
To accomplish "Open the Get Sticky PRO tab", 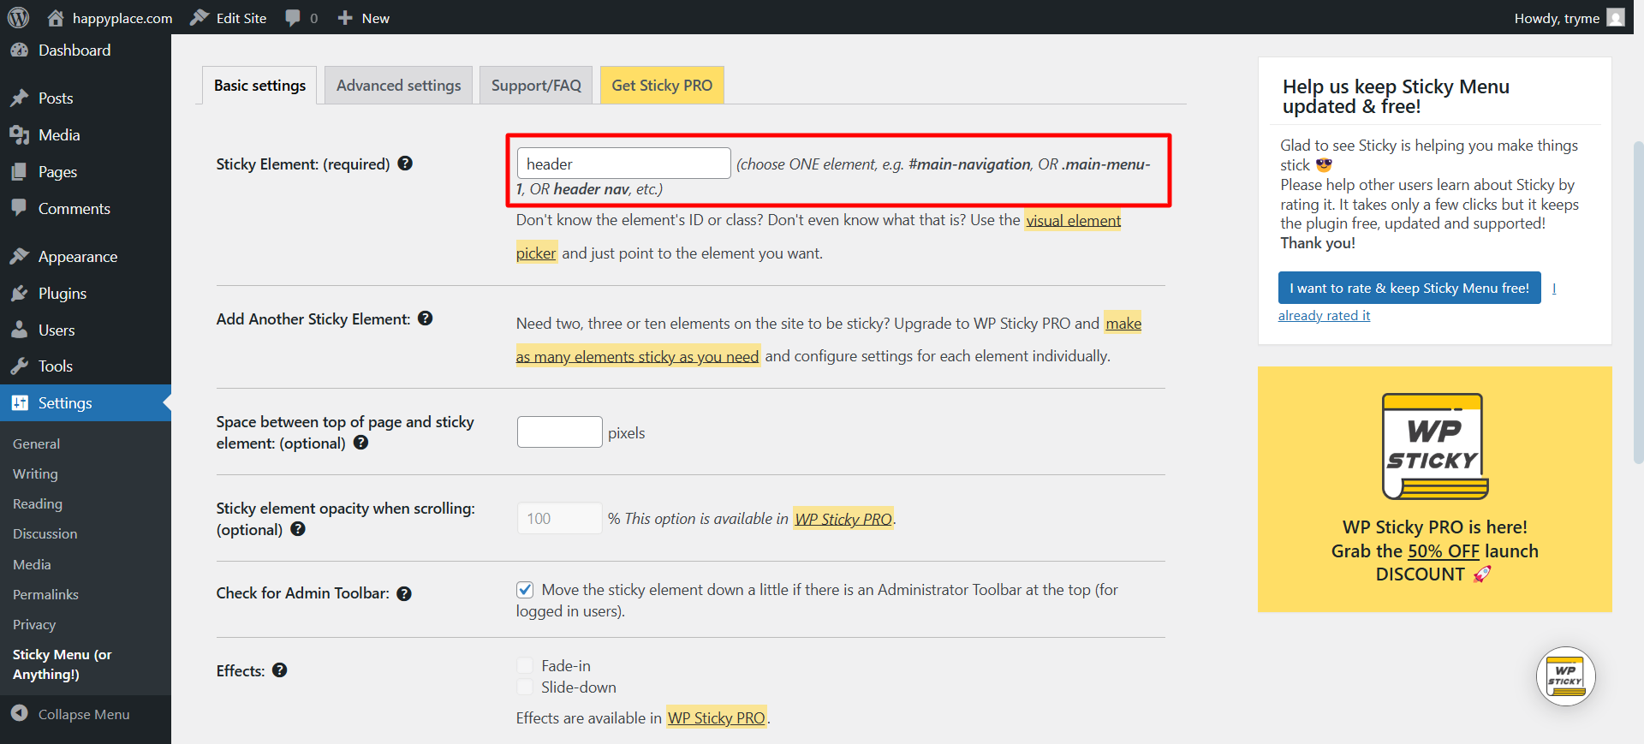I will 662,85.
